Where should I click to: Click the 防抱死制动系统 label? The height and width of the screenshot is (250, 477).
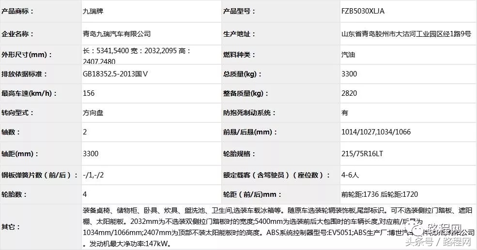point(249,113)
